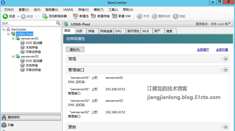The height and width of the screenshot is (131, 235).
Task: Click the New Storage toolbar icon
Action: click(x=93, y=16)
